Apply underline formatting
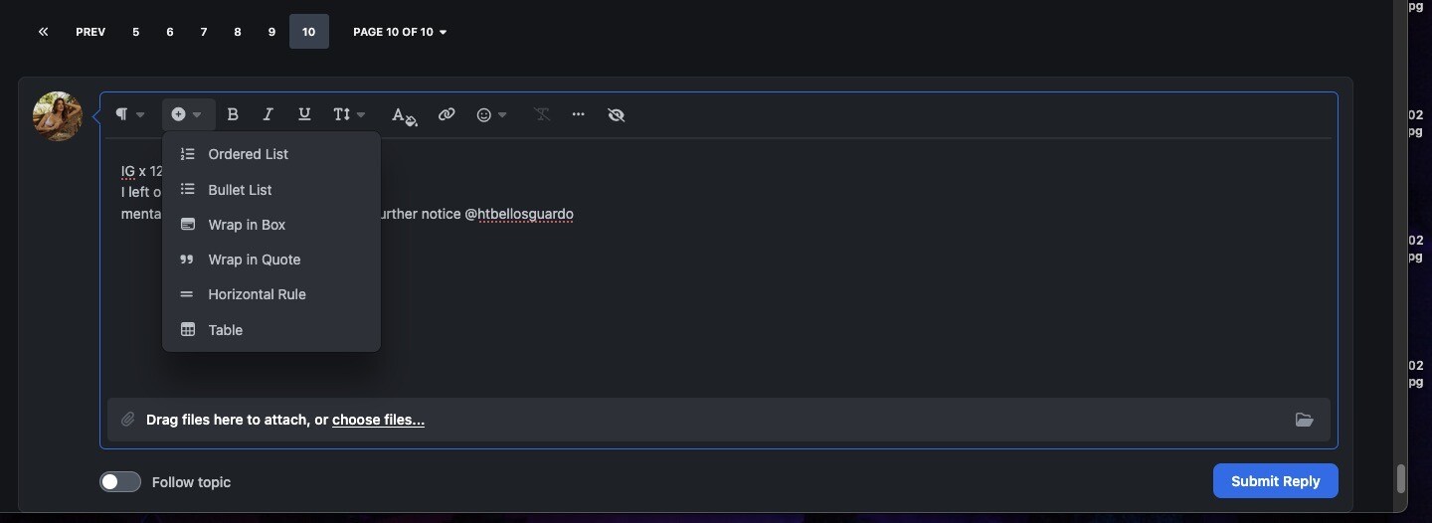Image resolution: width=1432 pixels, height=523 pixels. [304, 114]
